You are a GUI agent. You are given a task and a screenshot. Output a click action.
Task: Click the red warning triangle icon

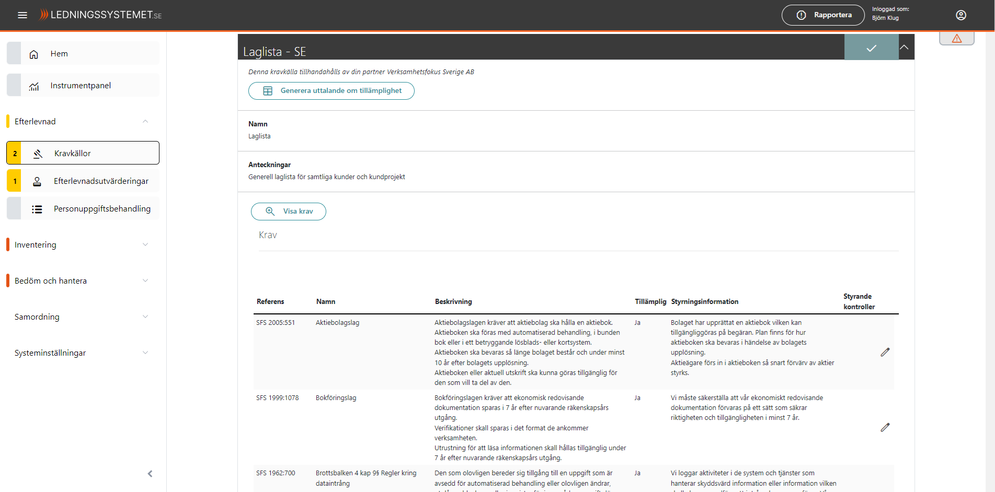[956, 39]
